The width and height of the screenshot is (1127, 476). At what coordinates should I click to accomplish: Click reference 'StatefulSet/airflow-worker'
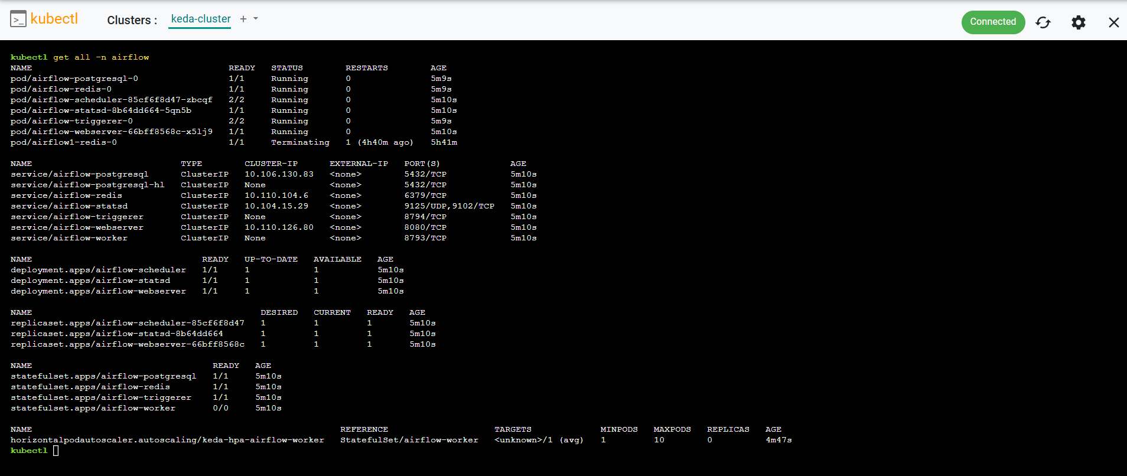point(409,440)
